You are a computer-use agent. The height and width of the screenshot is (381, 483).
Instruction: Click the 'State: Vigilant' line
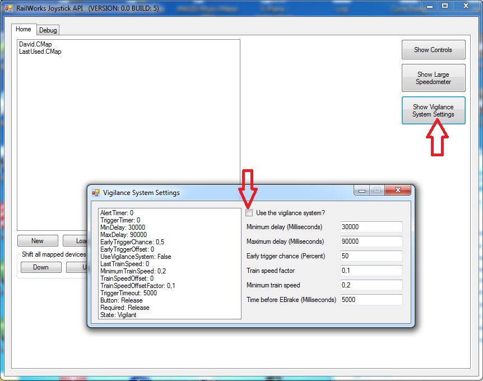118,315
